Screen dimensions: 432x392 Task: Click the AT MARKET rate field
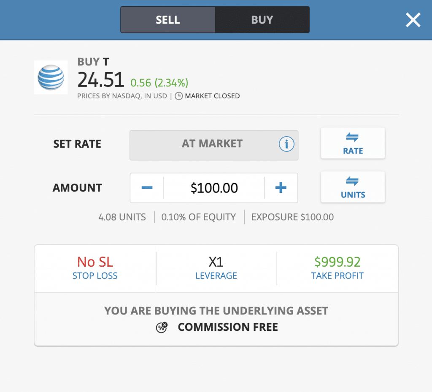(212, 144)
